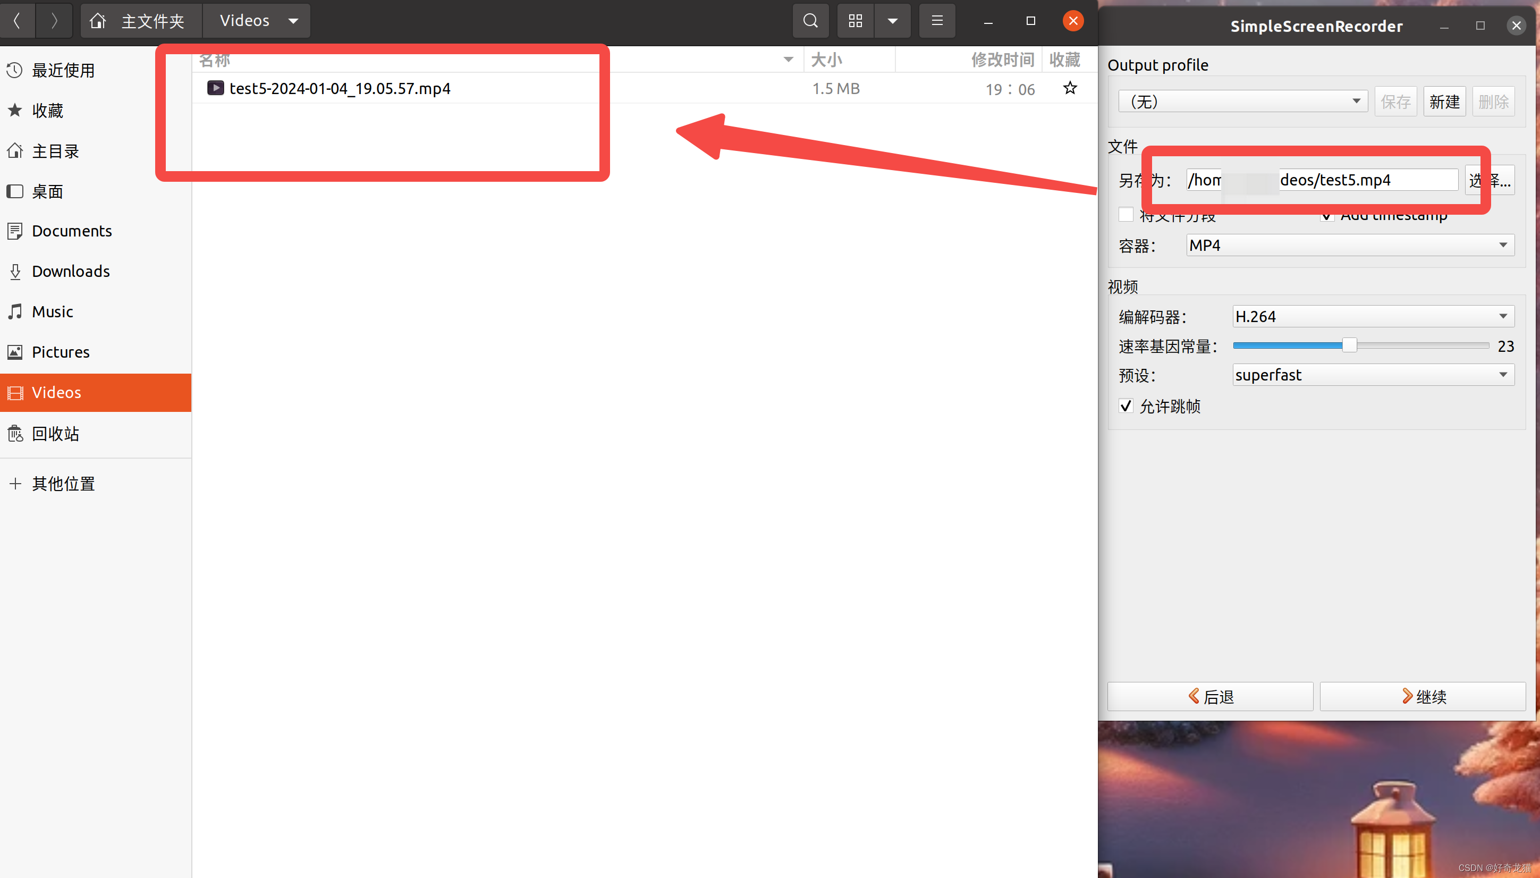
Task: Toggle the 将文件分段 checkbox
Action: click(x=1126, y=215)
